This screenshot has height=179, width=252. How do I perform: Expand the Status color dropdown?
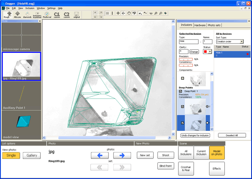click(x=210, y=52)
